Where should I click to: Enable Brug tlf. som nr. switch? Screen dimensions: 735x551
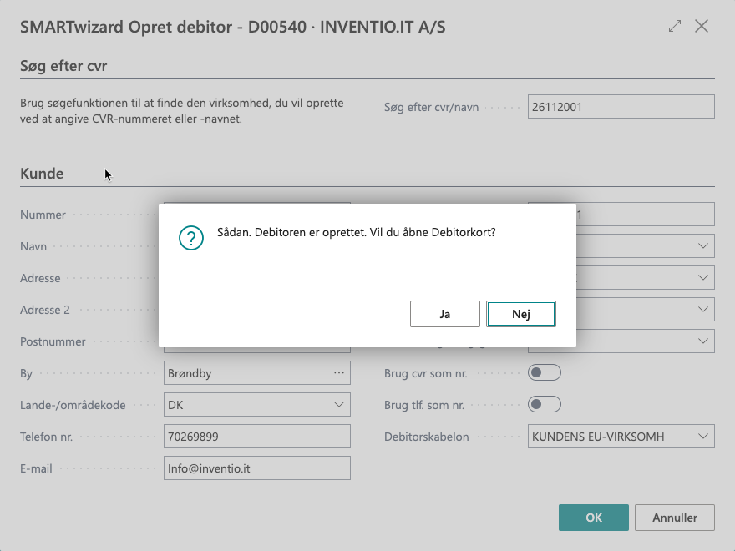pos(544,405)
